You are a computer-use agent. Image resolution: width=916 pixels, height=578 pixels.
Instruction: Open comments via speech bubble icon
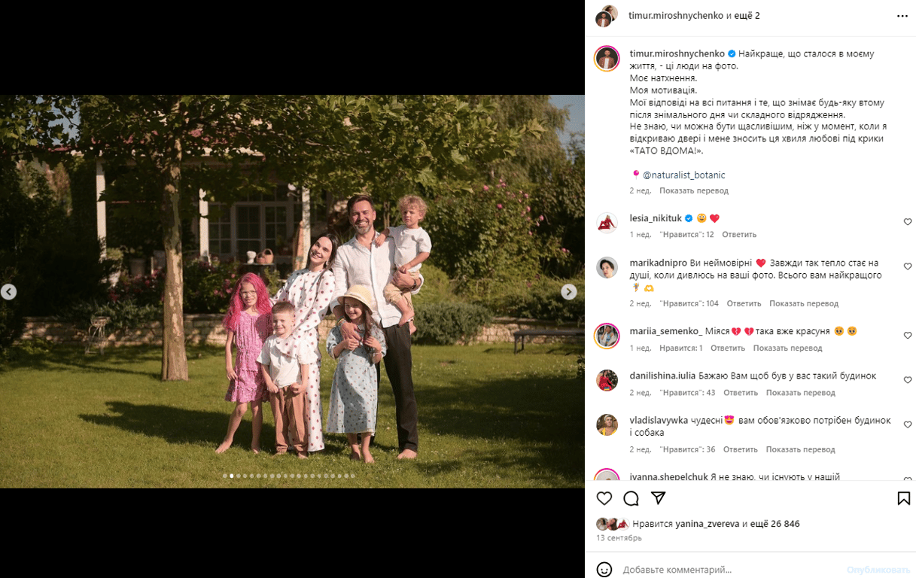(631, 498)
